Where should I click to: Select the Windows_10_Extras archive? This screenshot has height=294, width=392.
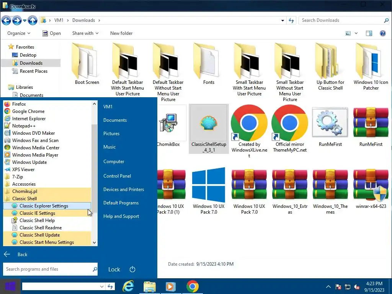click(x=290, y=191)
